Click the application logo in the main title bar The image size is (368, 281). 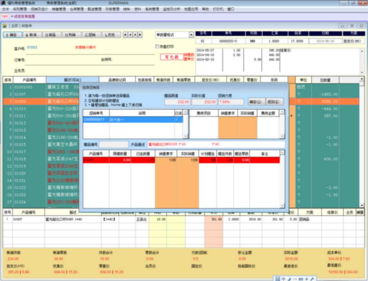pos(3,3)
